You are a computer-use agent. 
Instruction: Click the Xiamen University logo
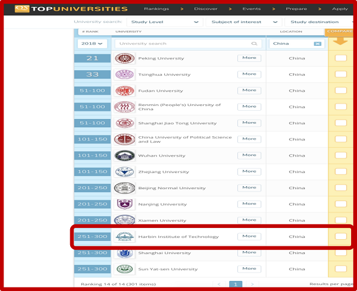tap(124, 220)
